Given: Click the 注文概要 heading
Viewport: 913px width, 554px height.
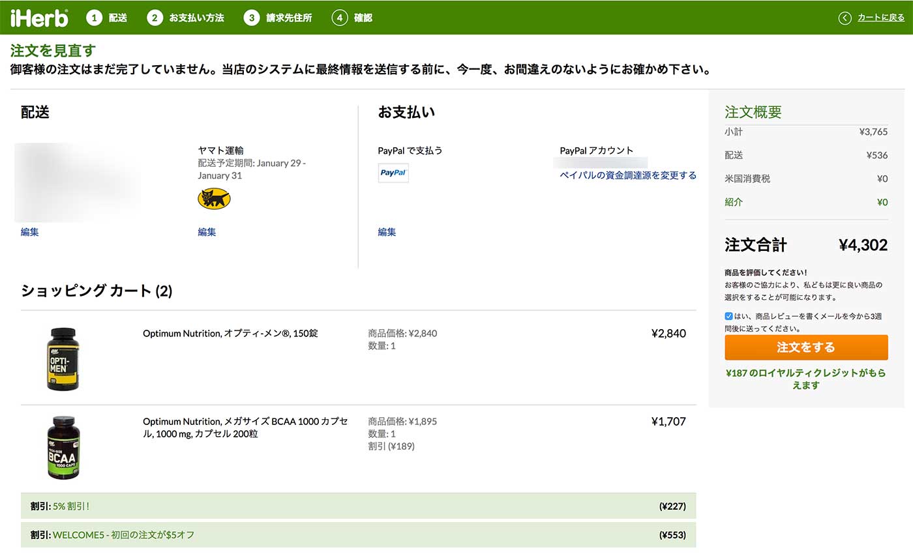Looking at the screenshot, I should (x=753, y=112).
